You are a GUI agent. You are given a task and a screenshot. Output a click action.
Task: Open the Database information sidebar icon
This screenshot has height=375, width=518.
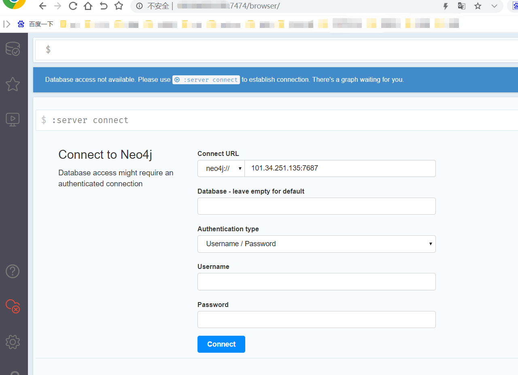(x=13, y=49)
